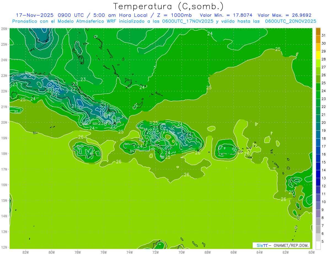Image resolution: width=331 pixels, height=256 pixels.
Task: Click the 18N latitude axis label
Action: pyautogui.click(x=4, y=154)
